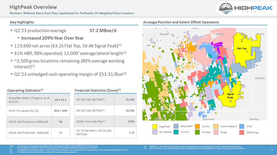Click the 'Glasscock' county label on map
Image resolution: width=277 pixels, height=155 pixels.
tap(208, 119)
